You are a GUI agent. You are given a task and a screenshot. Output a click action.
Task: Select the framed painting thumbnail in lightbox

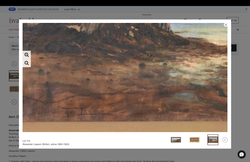pyautogui.click(x=194, y=140)
